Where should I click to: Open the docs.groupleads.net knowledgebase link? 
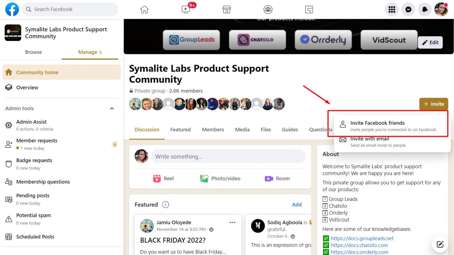point(362,238)
